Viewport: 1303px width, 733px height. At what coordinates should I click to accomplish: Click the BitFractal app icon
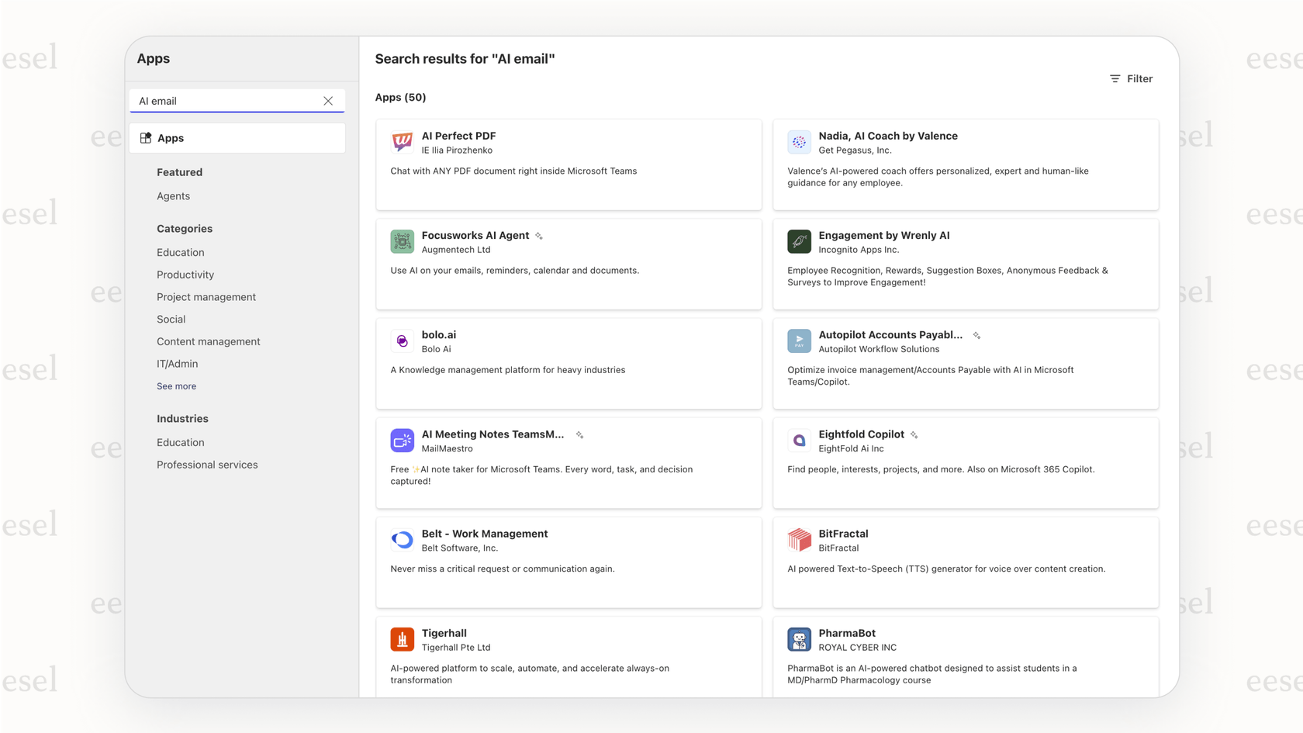click(799, 539)
